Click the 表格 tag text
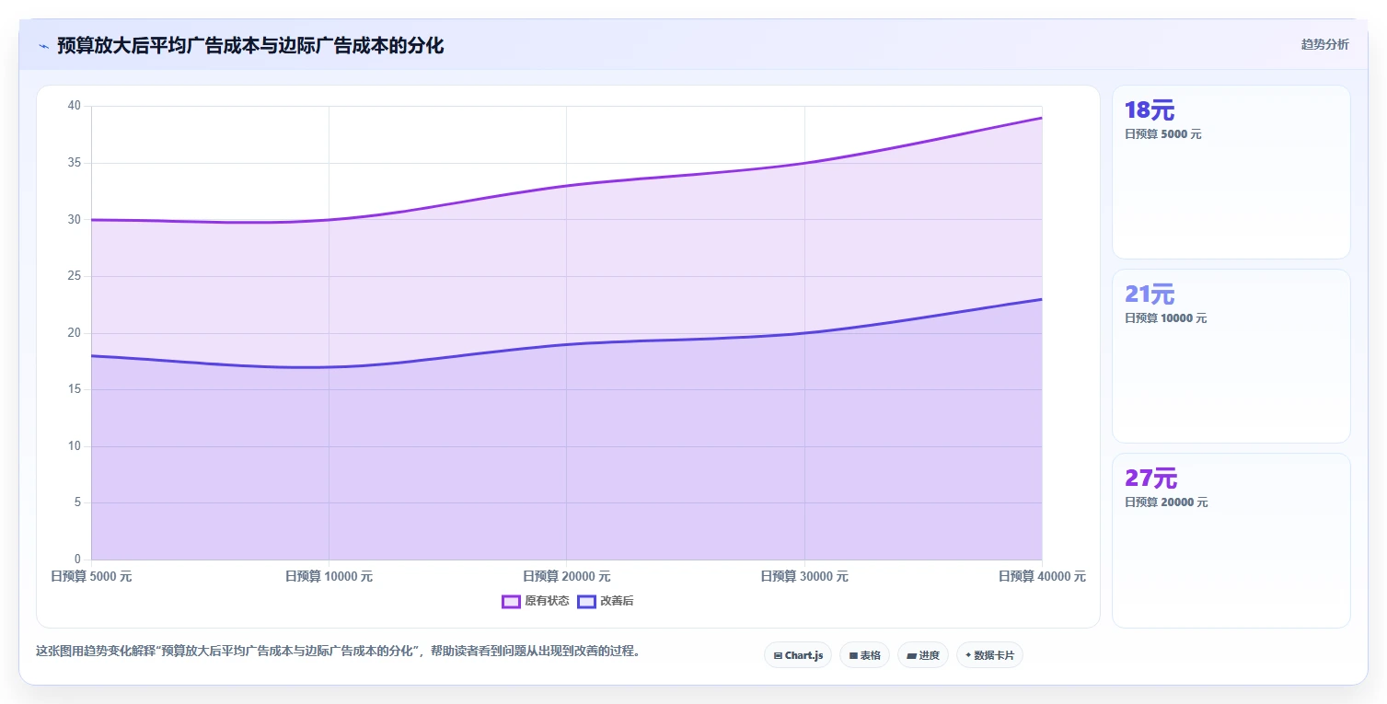1387x704 pixels. tap(871, 656)
